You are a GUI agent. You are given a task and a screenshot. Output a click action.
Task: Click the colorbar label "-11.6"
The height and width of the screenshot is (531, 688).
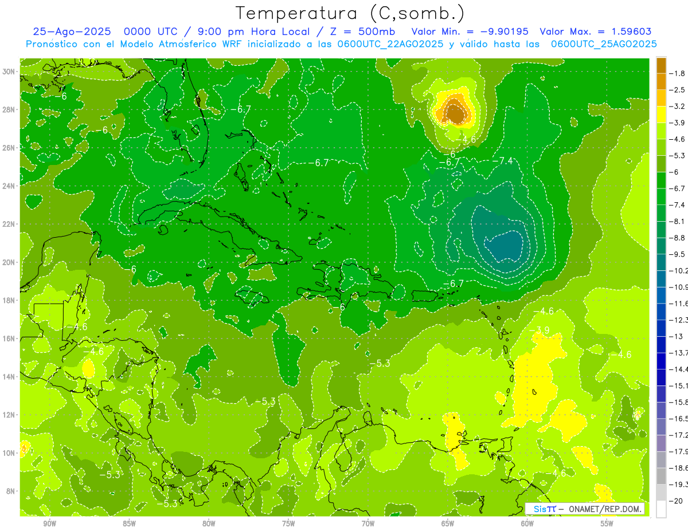pyautogui.click(x=679, y=303)
